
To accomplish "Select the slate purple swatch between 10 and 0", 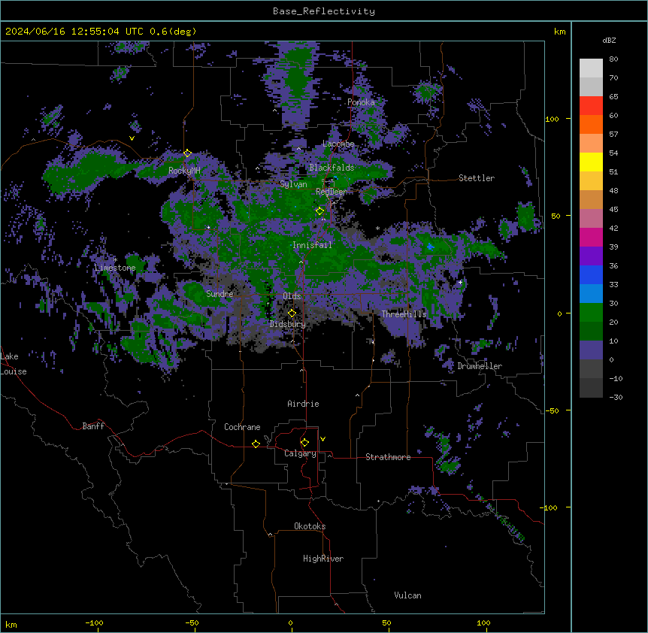I will point(591,350).
